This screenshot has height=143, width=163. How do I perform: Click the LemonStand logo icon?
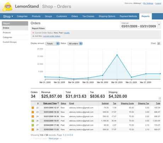coord(7,7)
